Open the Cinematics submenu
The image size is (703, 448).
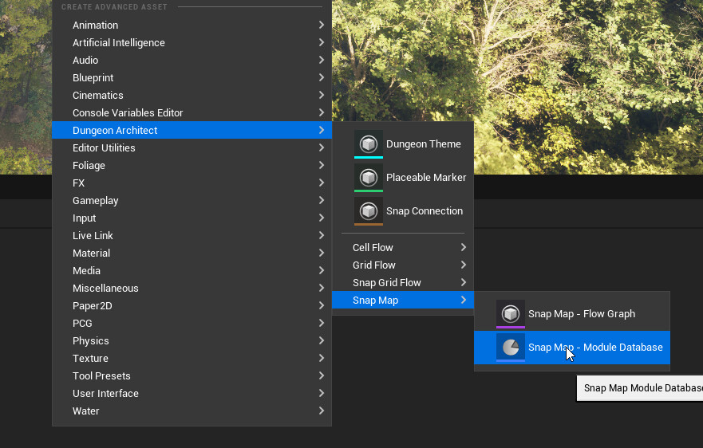(192, 95)
